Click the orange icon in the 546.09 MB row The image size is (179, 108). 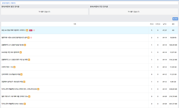coord(25,45)
